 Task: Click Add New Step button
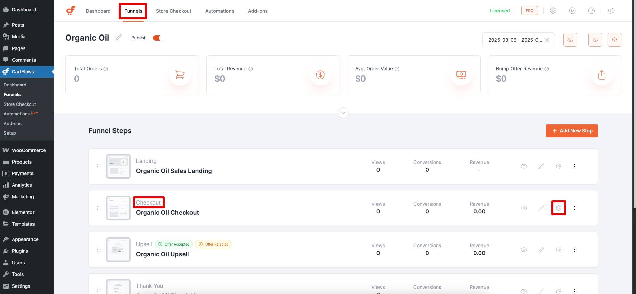click(572, 131)
